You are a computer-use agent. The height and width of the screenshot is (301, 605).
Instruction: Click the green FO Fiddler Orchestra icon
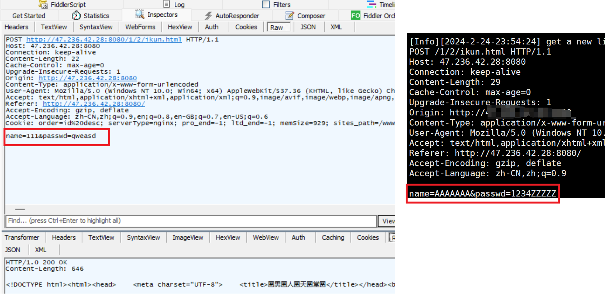point(355,16)
